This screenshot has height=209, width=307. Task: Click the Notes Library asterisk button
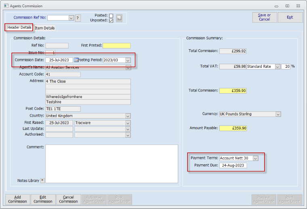tap(42, 180)
